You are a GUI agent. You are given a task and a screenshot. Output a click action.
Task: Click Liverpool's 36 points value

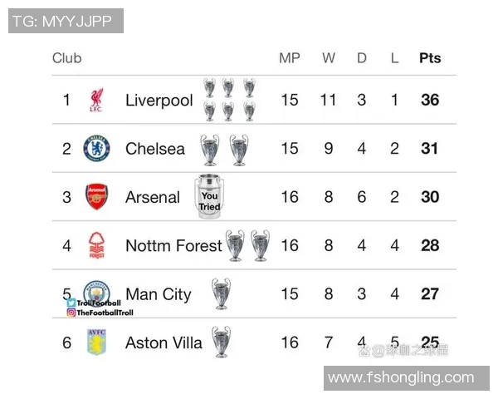coord(430,101)
